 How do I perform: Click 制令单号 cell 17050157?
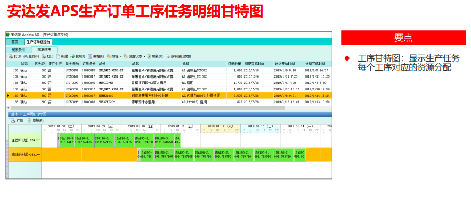coord(72,70)
